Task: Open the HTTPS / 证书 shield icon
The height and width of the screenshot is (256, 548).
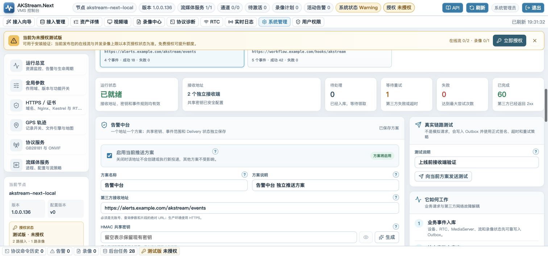Action: [16, 105]
